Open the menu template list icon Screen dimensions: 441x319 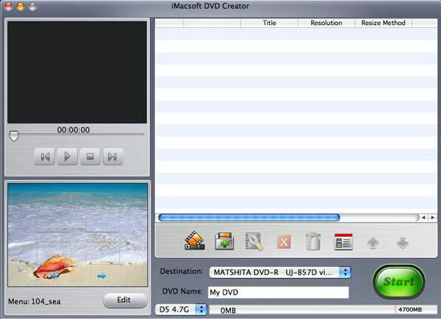click(343, 242)
